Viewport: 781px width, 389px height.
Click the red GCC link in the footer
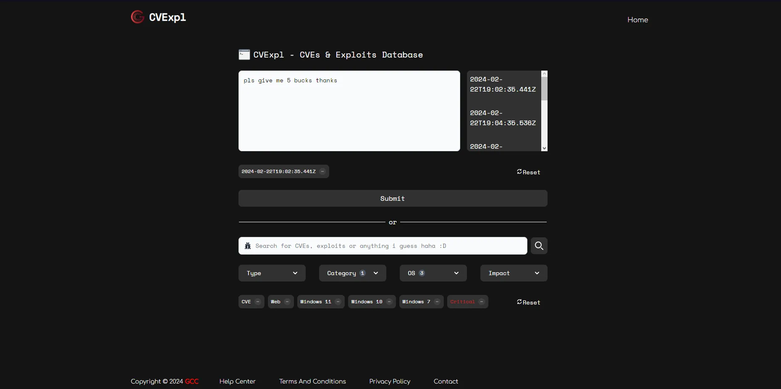tap(192, 381)
